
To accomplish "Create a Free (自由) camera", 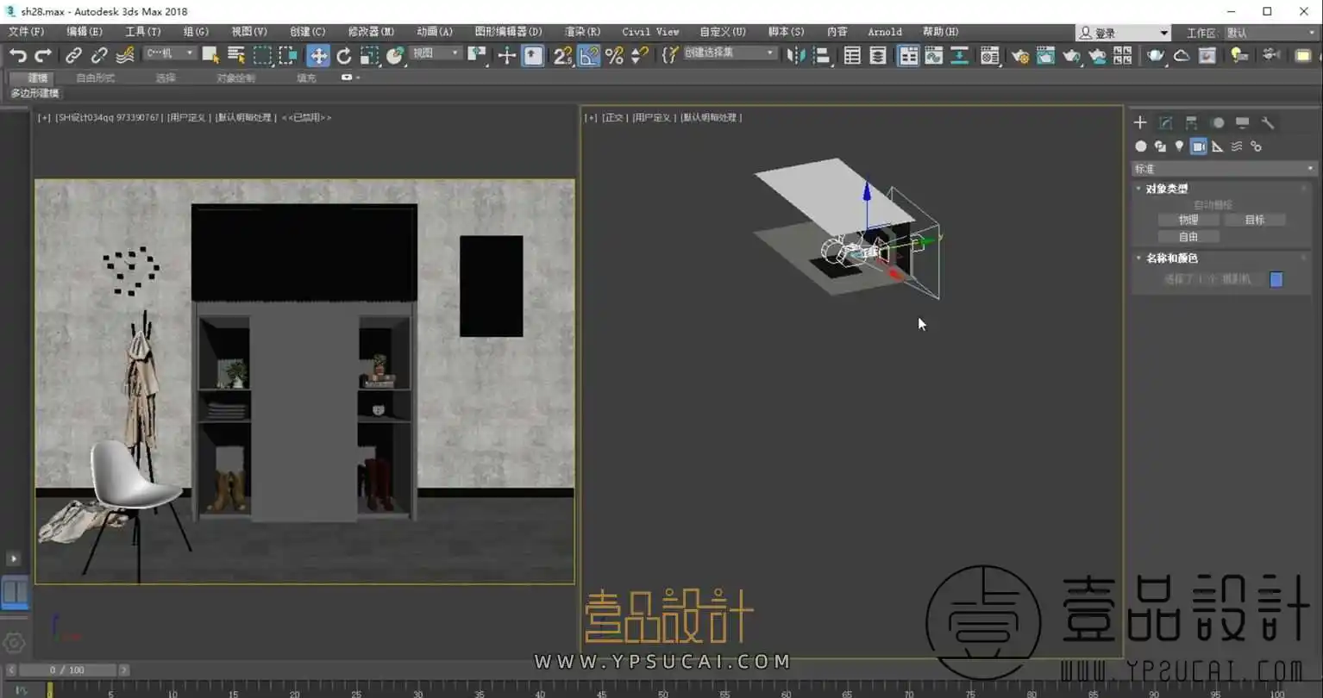I will tap(1188, 237).
